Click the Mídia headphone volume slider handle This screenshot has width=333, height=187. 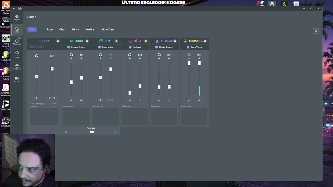130,93
